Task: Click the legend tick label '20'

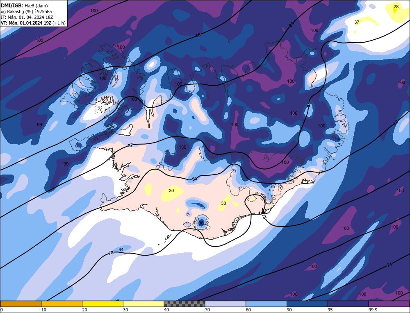Action: click(85, 310)
